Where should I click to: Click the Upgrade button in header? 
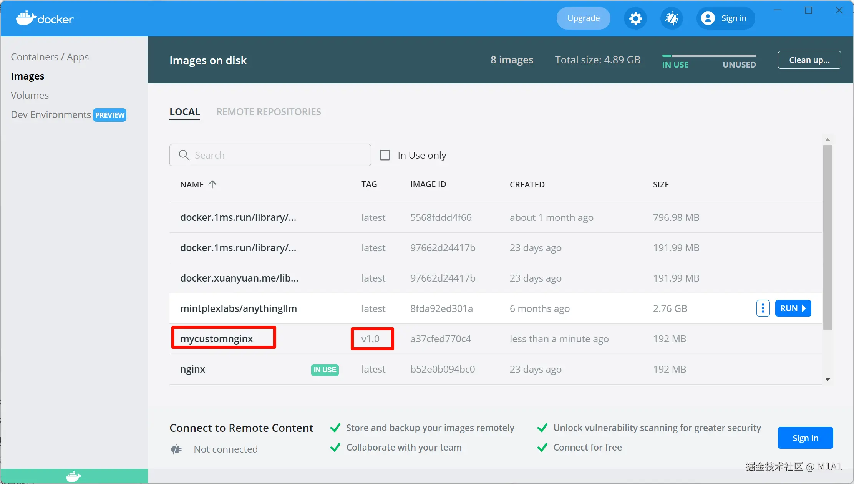point(583,18)
